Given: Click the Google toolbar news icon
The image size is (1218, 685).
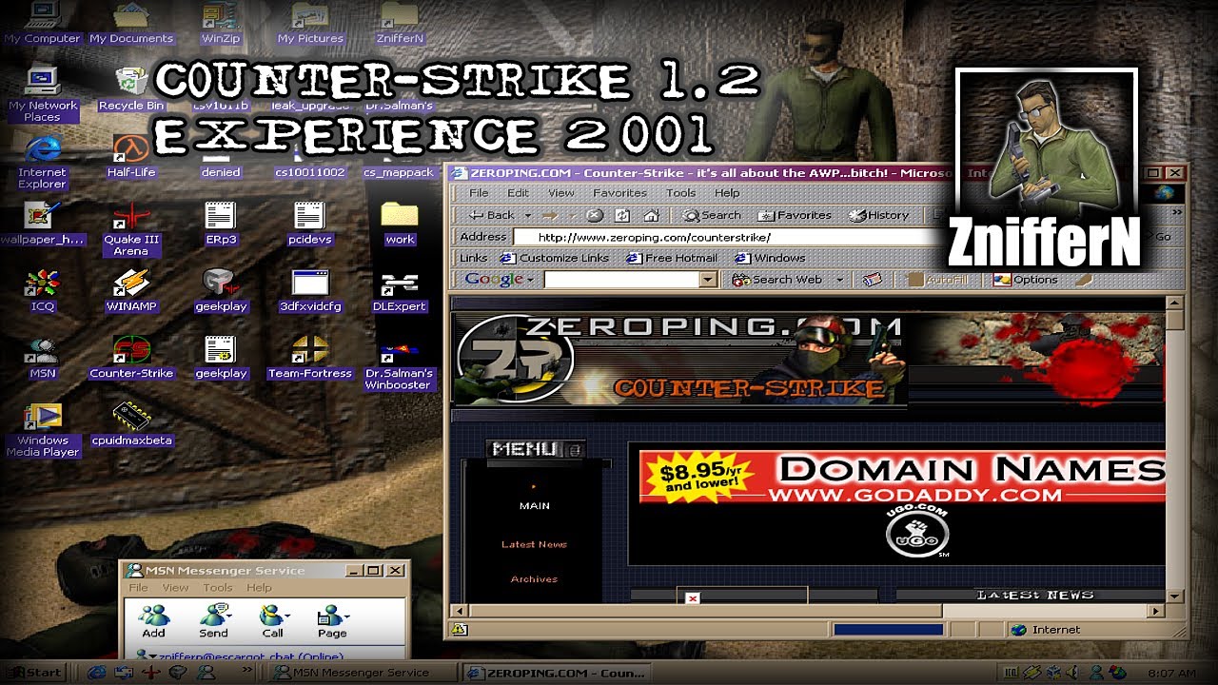Looking at the screenshot, I should click(x=872, y=280).
